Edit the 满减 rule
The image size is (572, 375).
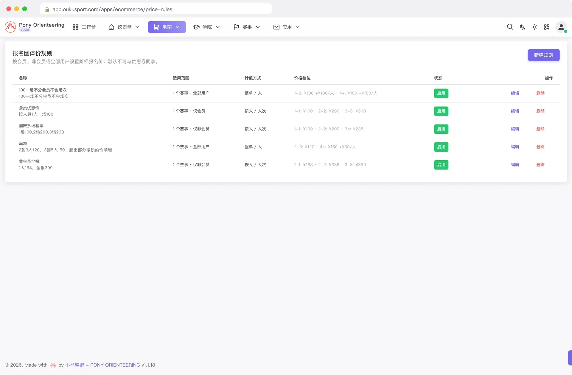[x=515, y=147]
